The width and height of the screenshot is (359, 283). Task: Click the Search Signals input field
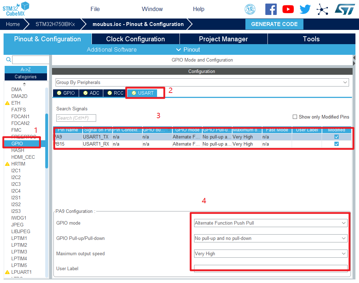point(76,118)
